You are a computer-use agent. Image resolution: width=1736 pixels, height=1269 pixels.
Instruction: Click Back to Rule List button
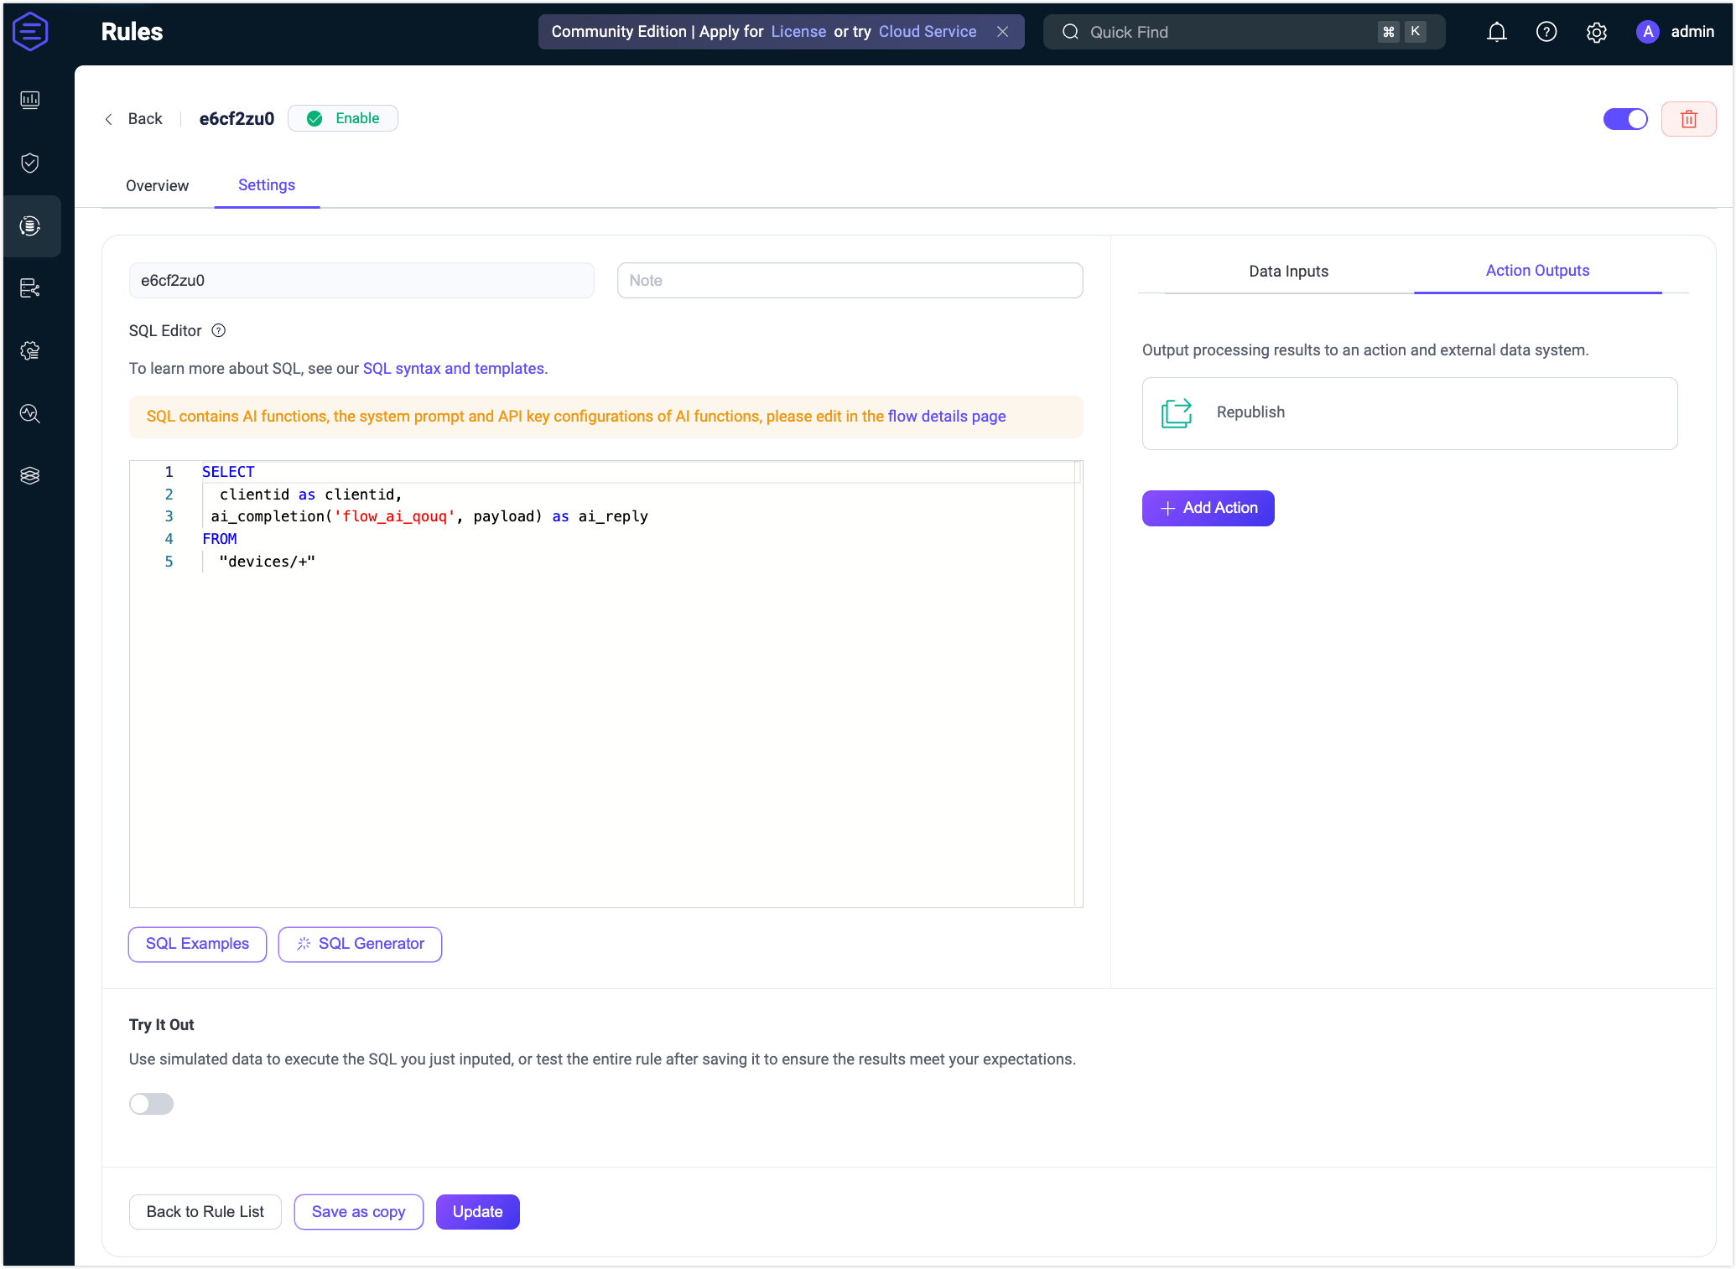tap(205, 1212)
